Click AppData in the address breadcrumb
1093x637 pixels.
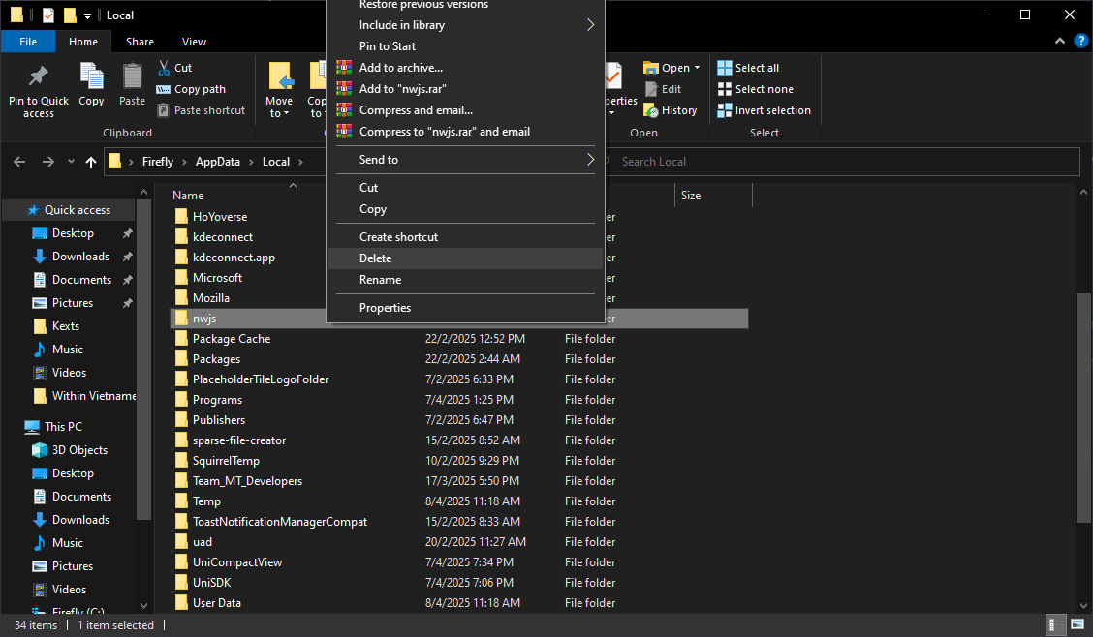click(x=217, y=162)
